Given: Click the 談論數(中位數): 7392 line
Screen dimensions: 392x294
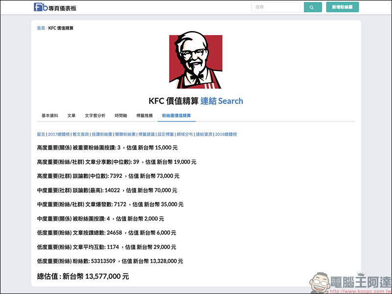Looking at the screenshot, I should (108, 176).
